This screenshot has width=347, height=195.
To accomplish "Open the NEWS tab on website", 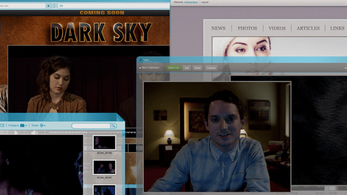I will click(218, 28).
